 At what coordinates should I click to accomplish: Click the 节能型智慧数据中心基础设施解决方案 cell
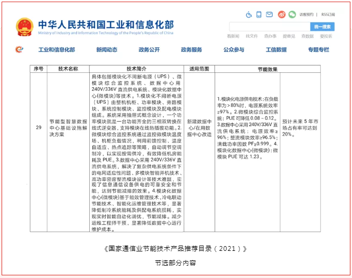coord(68,152)
